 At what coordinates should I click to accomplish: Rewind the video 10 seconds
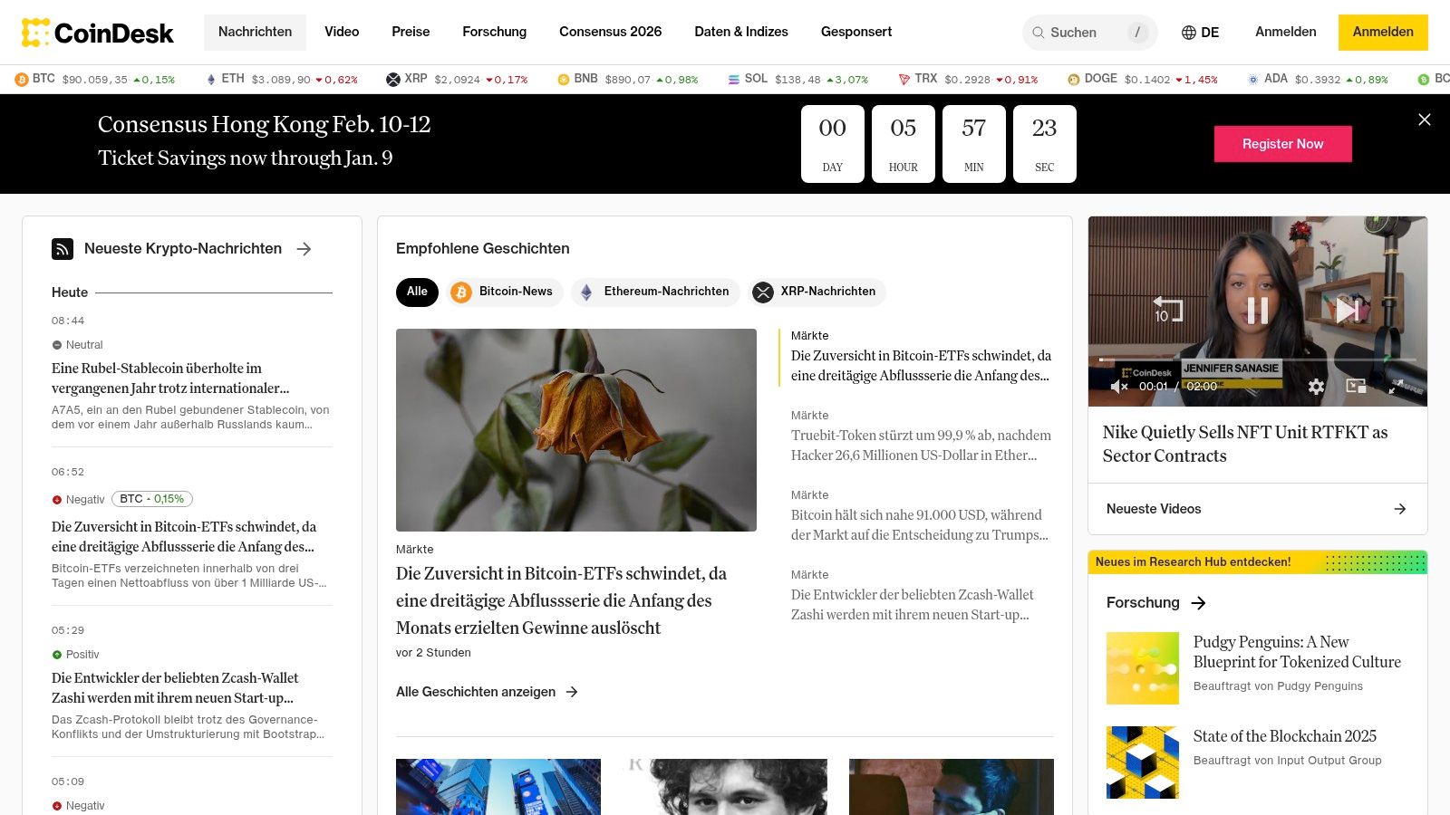coord(1168,311)
